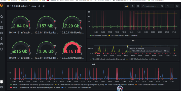The image size is (181, 91).
Task: Toggle the aggregateBy(1m, avg) legend series
Action: [100, 35]
